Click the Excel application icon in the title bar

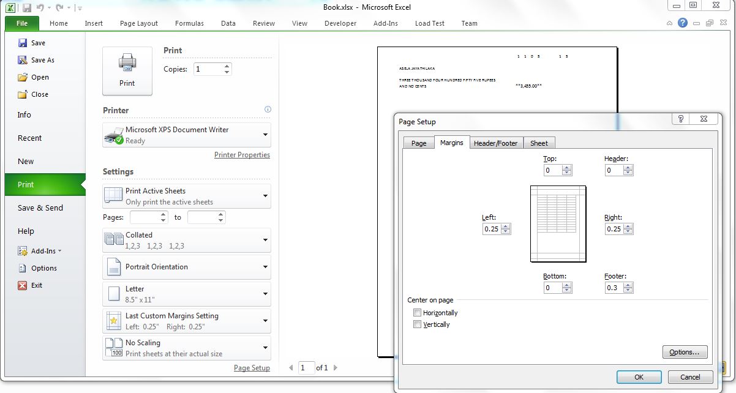(11, 8)
